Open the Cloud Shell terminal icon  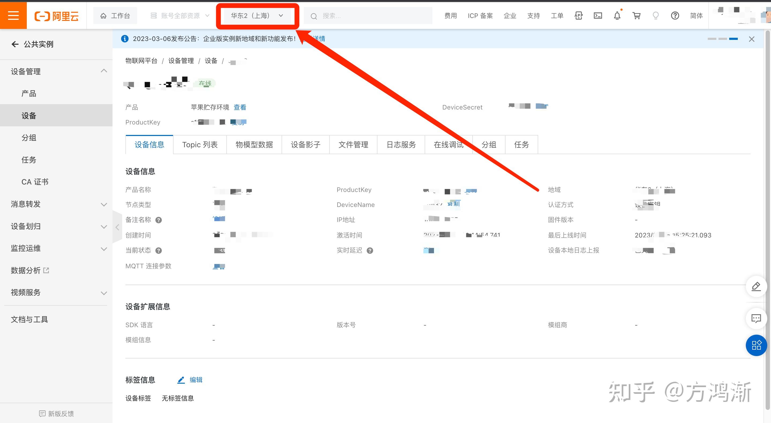point(598,16)
